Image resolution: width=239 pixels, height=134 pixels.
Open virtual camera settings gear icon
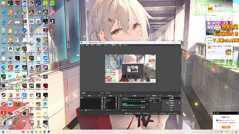(x=180, y=103)
